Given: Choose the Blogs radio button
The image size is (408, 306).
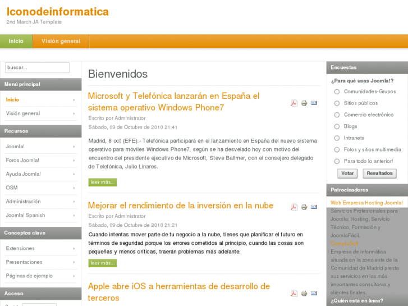Looking at the screenshot, I should coord(337,126).
